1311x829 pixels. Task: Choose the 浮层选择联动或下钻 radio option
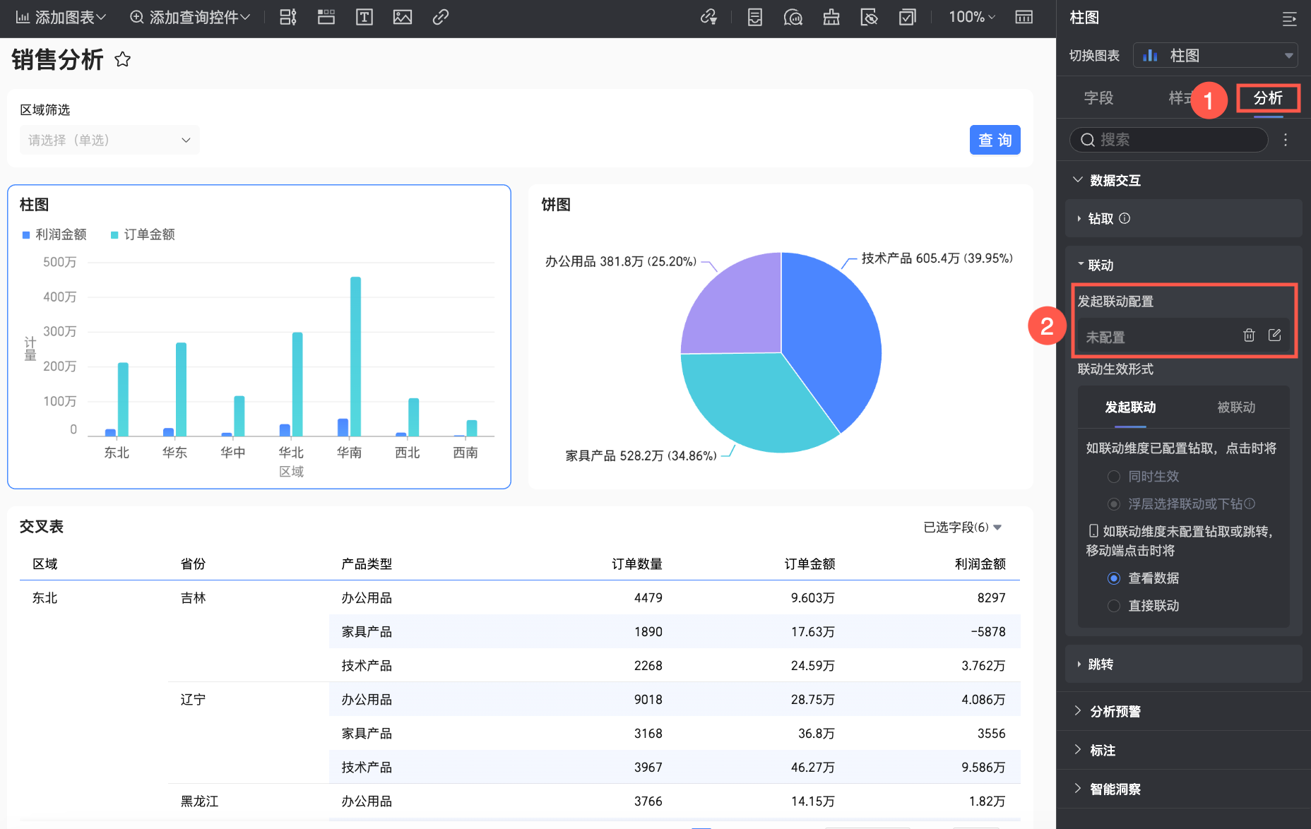(x=1114, y=504)
